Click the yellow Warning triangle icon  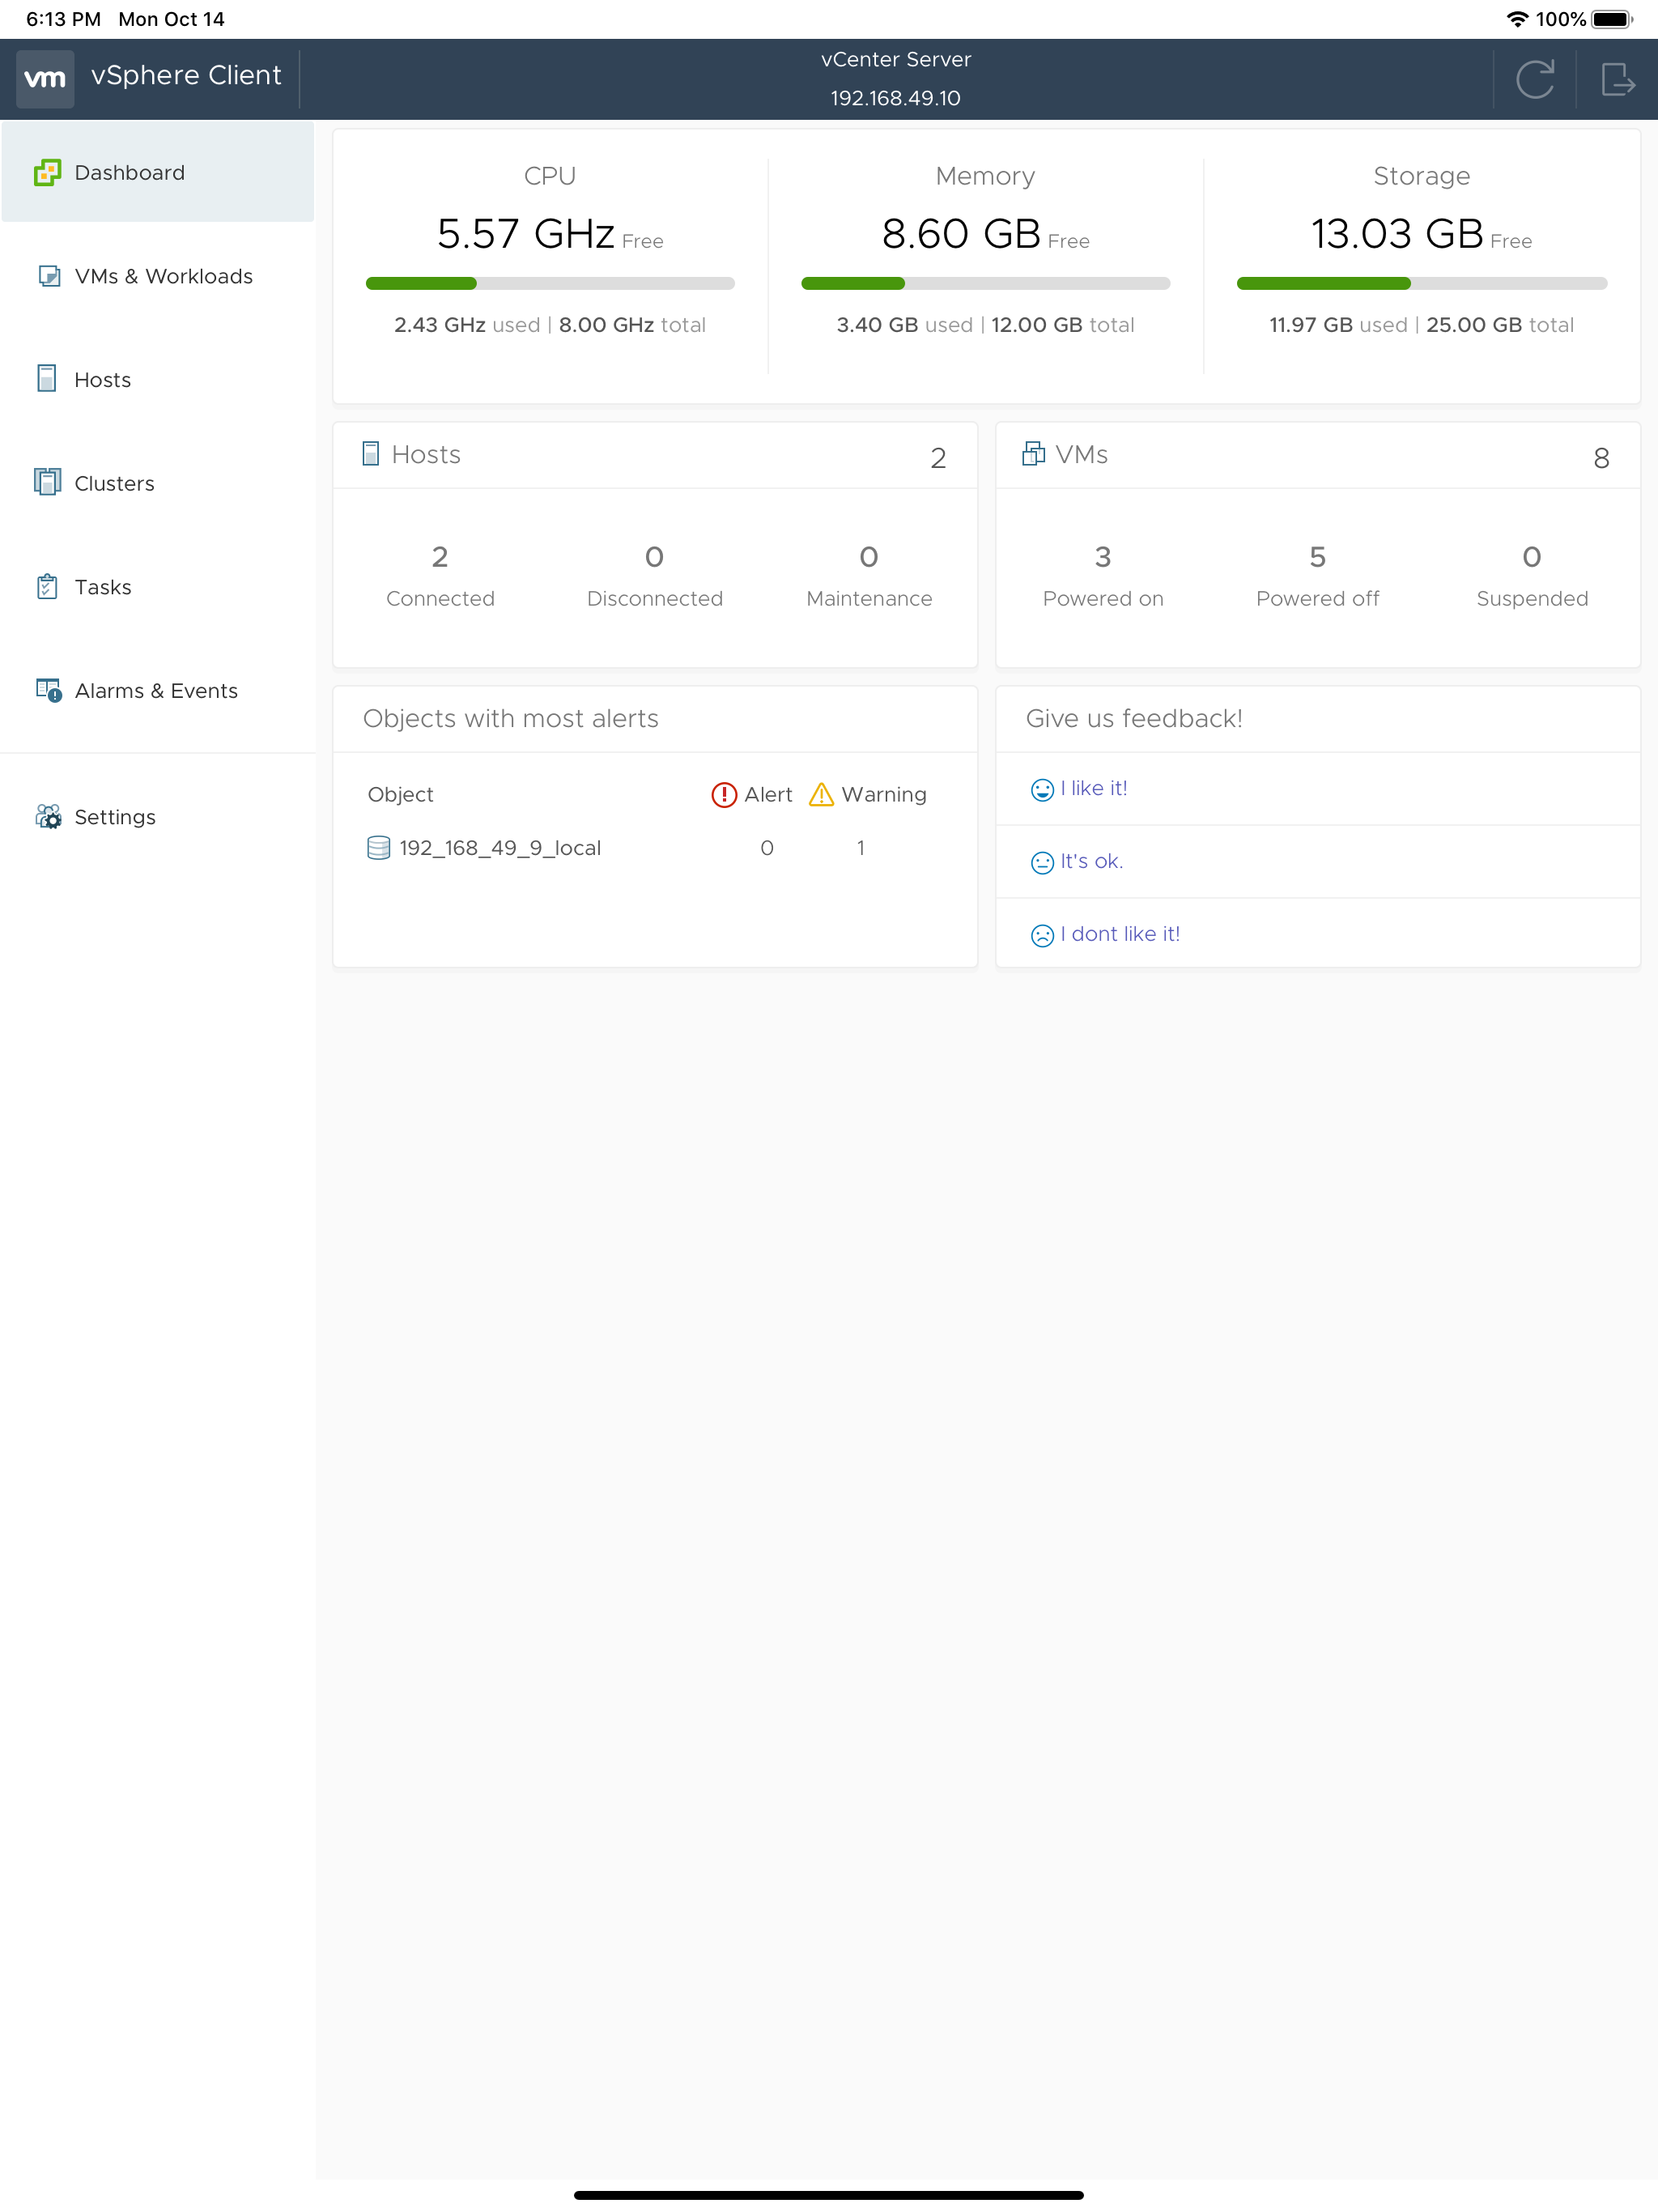tap(823, 794)
